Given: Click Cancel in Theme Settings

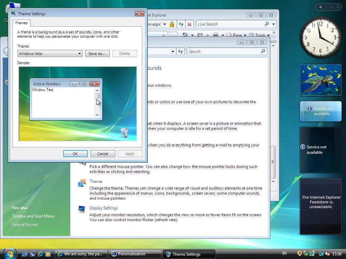Looking at the screenshot, I should pos(103,154).
